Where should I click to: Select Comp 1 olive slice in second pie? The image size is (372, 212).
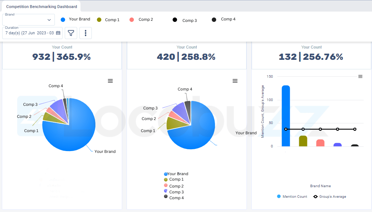click(x=175, y=123)
